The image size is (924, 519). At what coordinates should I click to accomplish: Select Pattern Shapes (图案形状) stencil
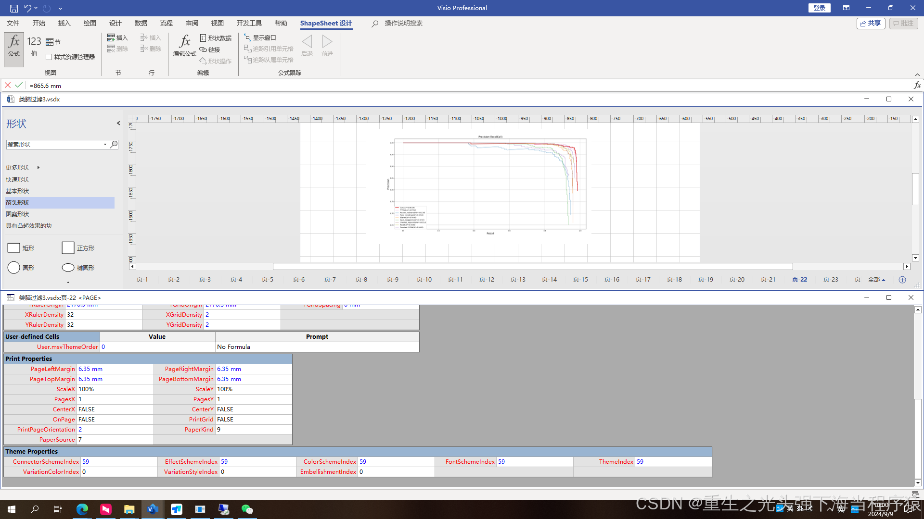[17, 214]
